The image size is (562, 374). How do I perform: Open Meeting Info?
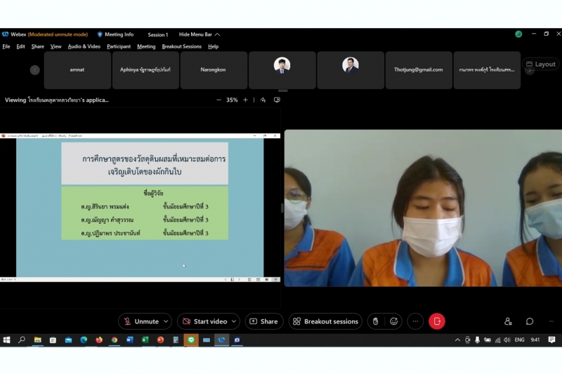[115, 34]
